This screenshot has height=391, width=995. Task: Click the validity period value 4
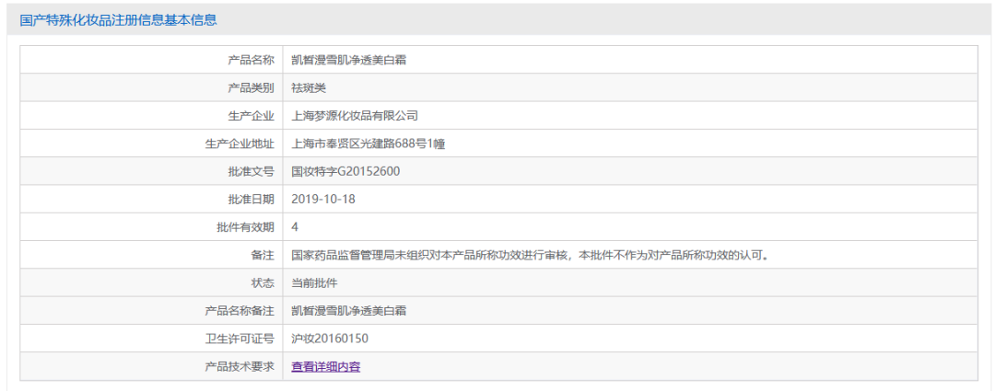tap(295, 226)
